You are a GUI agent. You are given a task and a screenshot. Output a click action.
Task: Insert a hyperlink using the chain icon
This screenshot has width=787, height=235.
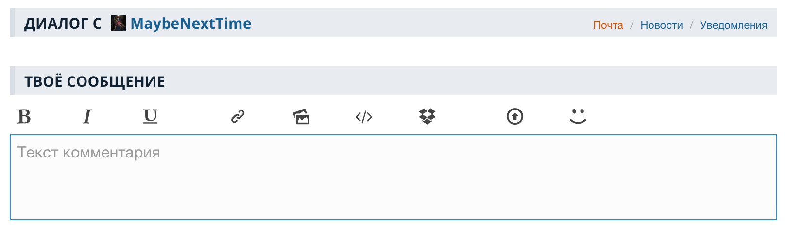[x=238, y=116]
